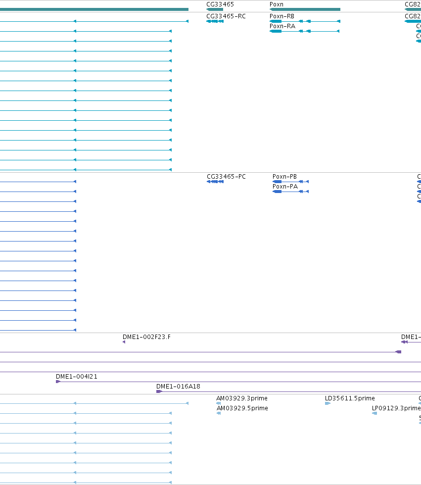Viewport: 421px width, 485px height.
Task: Select the AM03929.3prime EST glyph
Action: point(219,403)
